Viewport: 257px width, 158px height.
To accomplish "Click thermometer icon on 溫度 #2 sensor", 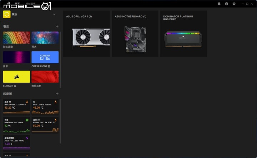I will coord(56,120).
